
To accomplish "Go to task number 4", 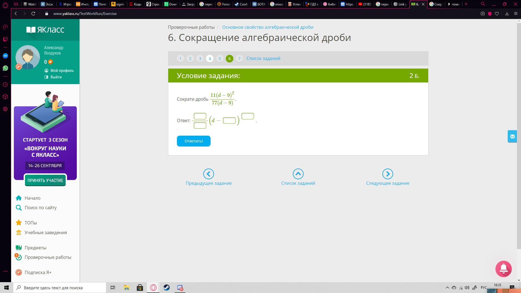I will click(210, 59).
